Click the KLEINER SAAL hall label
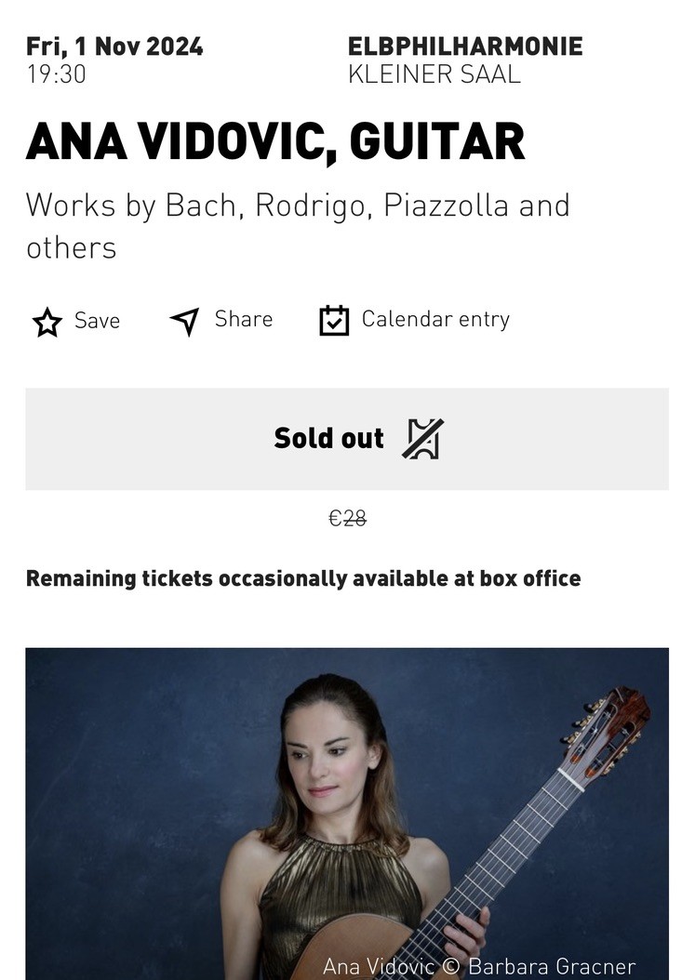 (434, 74)
